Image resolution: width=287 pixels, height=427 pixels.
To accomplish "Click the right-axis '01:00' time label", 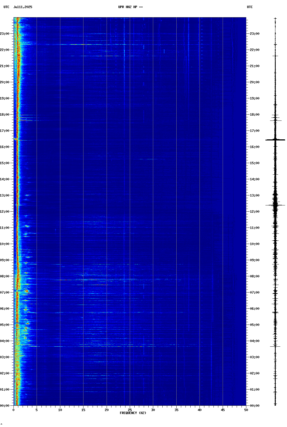I will pyautogui.click(x=255, y=390).
